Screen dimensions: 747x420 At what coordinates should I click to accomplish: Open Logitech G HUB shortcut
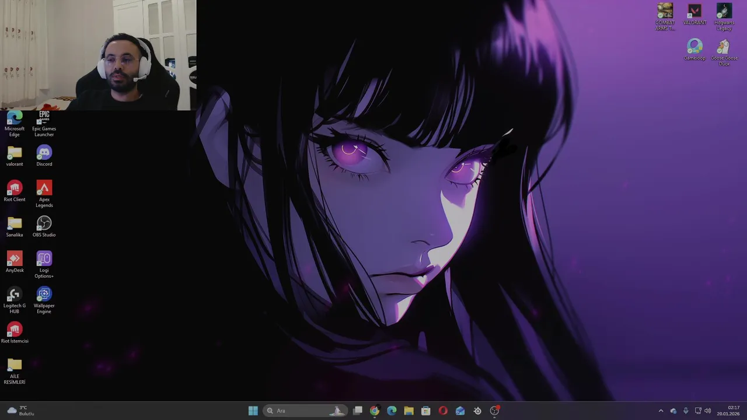pos(15,300)
